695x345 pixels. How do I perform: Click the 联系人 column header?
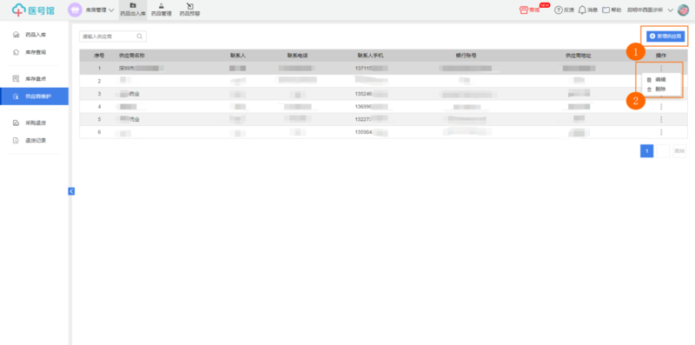(x=238, y=56)
